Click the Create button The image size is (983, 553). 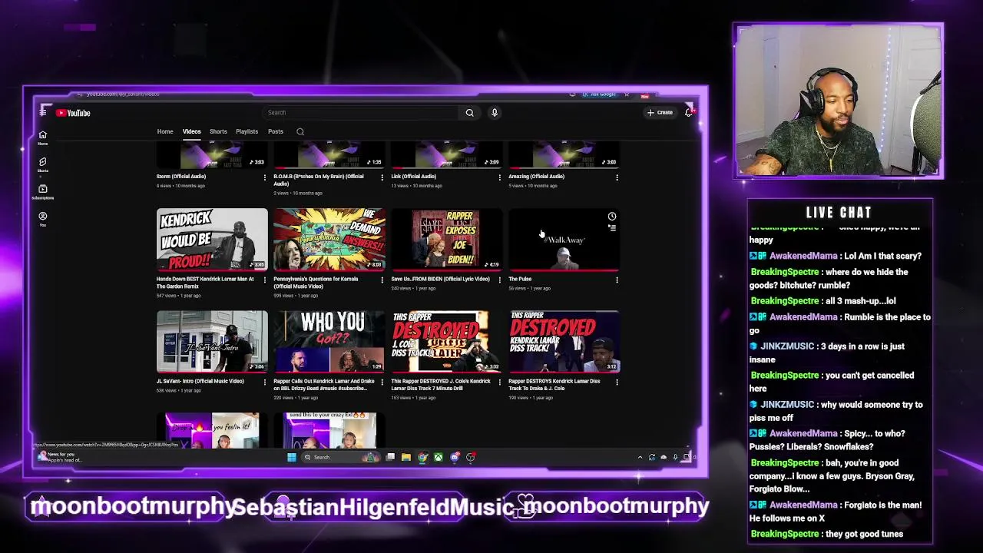[660, 113]
